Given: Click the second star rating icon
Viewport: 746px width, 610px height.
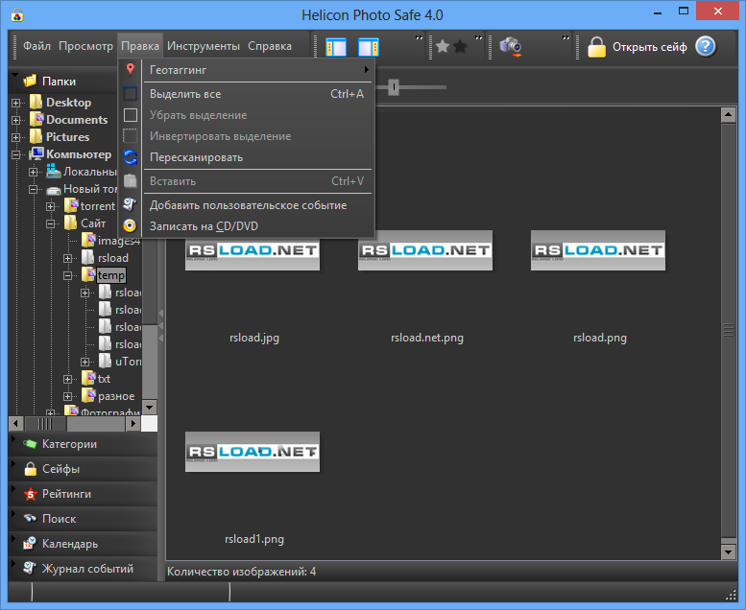Looking at the screenshot, I should tap(460, 47).
